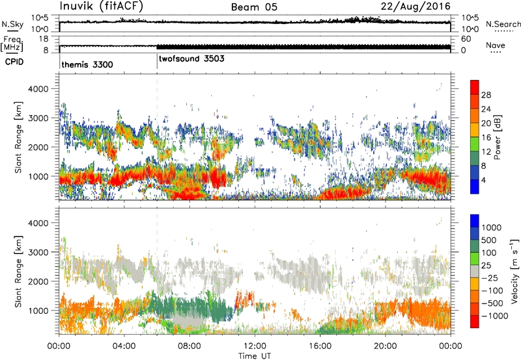Screen dimensions: 521x360
Task: Click the 'N.Search' legend label
Action: point(503,24)
